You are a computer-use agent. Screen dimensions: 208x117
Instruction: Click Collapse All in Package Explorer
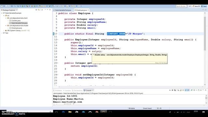(x=36, y=10)
